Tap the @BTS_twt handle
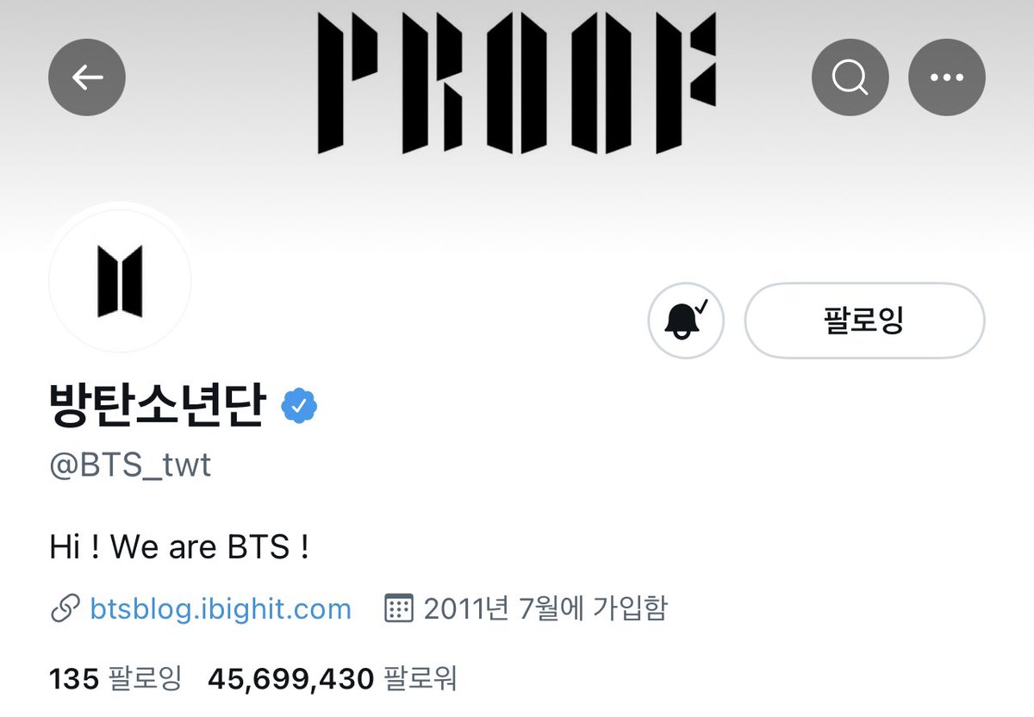This screenshot has width=1034, height=717. click(129, 465)
